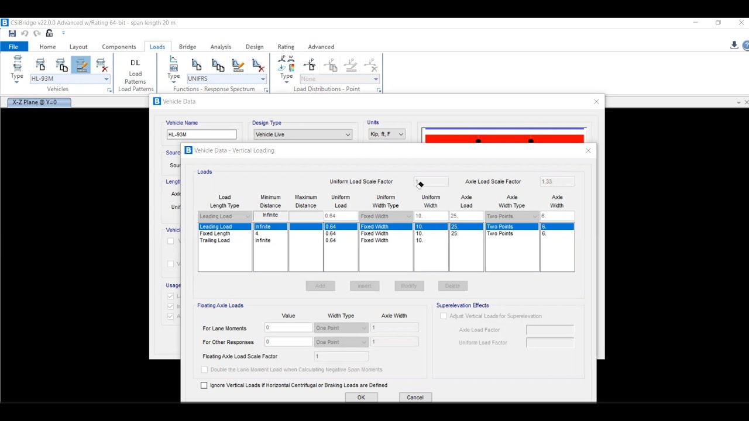Open the Vehicles Type selector
Image resolution: width=749 pixels, height=421 pixels.
(x=17, y=69)
